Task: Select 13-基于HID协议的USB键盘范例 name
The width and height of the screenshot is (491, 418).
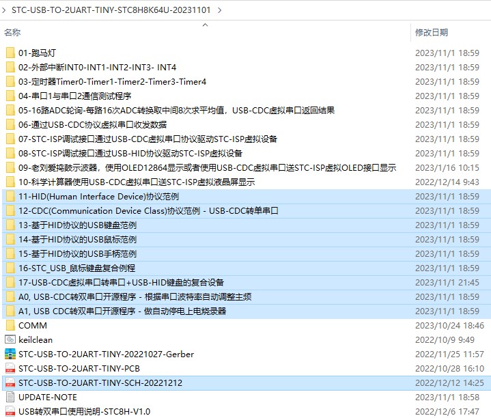Action: click(x=77, y=225)
